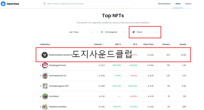Click the Assets column header
Viewport: 204px width, 110px height.
(x=183, y=44)
